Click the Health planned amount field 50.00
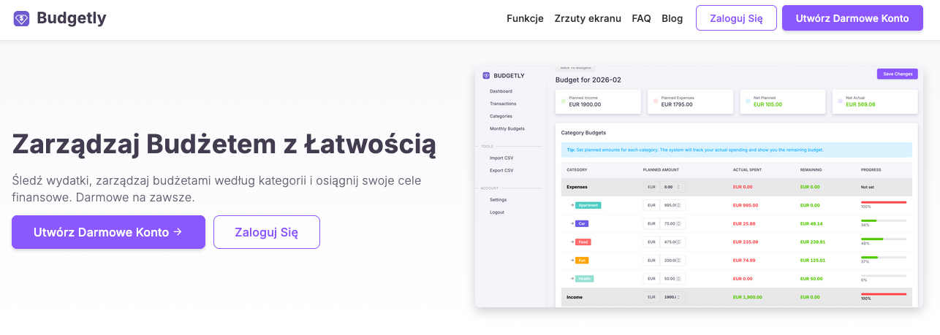Screen dimensions: 940x335 pos(673,278)
